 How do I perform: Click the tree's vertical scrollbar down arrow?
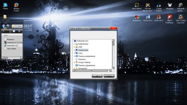click(x=113, y=68)
